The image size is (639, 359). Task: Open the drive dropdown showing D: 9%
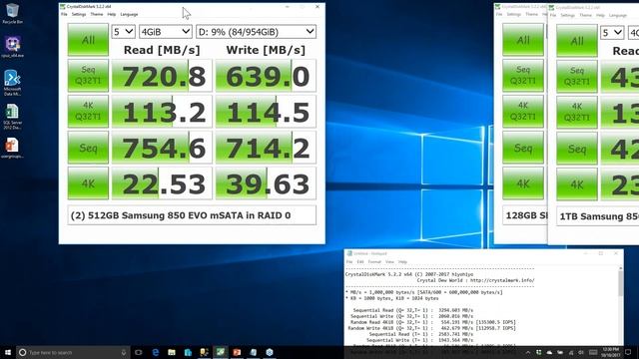pos(256,31)
